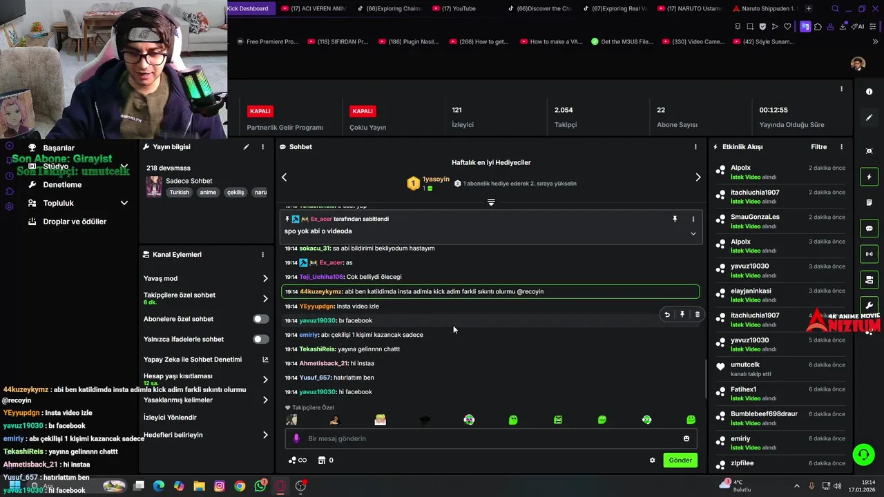884x497 pixels.
Task: Open the Filtre option in Etkinlik Akışı
Action: [x=818, y=147]
